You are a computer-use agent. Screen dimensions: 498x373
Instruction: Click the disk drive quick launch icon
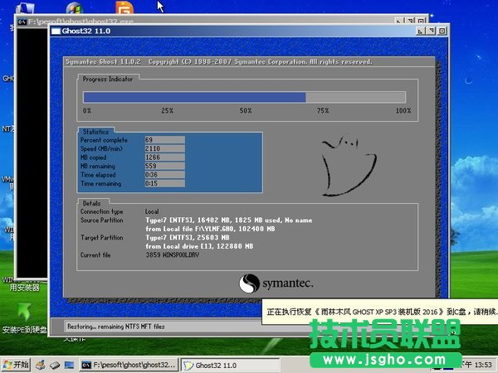click(55, 365)
